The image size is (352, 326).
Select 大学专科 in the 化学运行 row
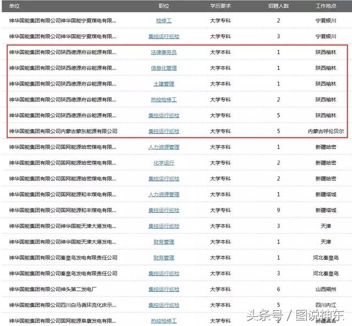(221, 163)
